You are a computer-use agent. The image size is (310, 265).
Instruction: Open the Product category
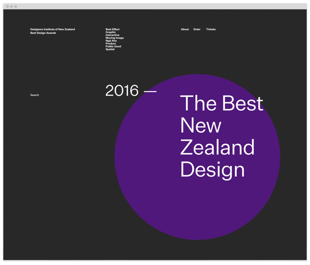tap(111, 43)
